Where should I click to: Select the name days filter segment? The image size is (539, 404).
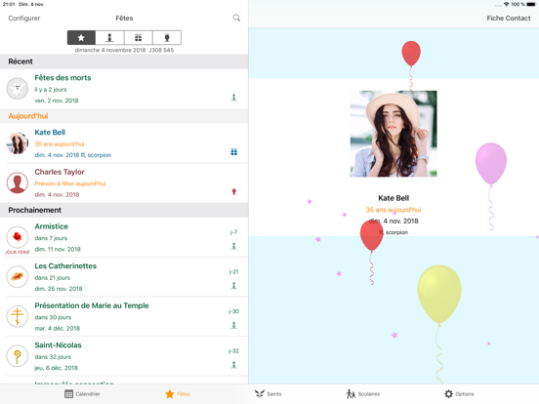pyautogui.click(x=167, y=38)
